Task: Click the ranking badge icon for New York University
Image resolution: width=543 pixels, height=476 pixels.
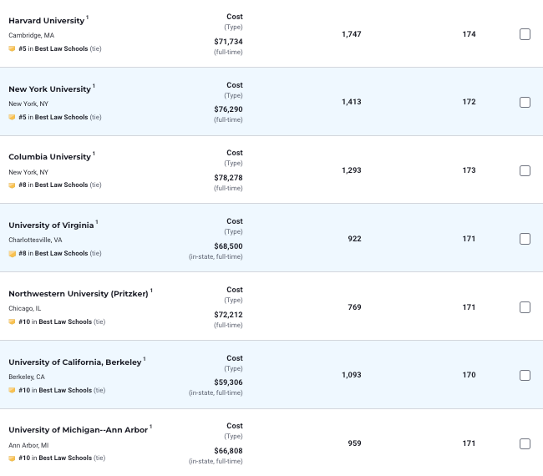Action: coord(12,117)
